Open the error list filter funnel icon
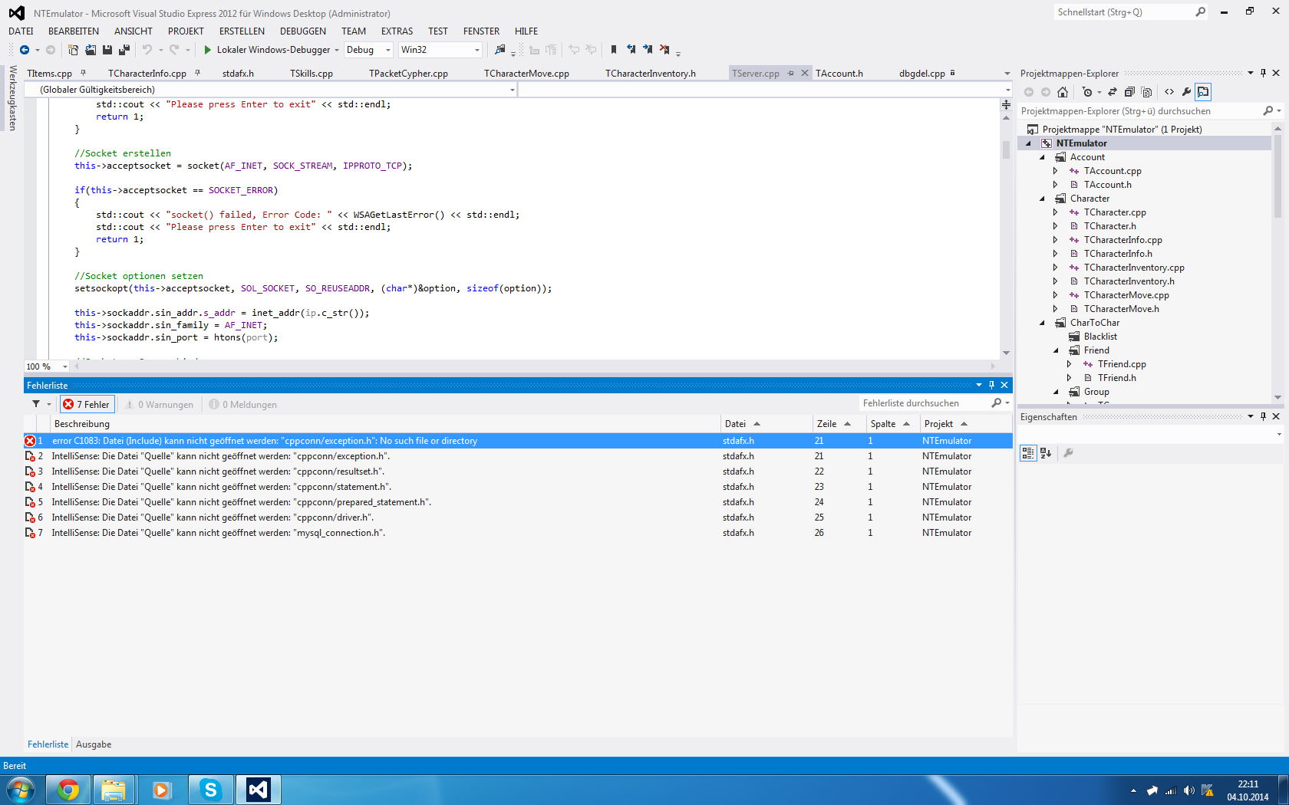This screenshot has width=1289, height=805. coord(36,404)
